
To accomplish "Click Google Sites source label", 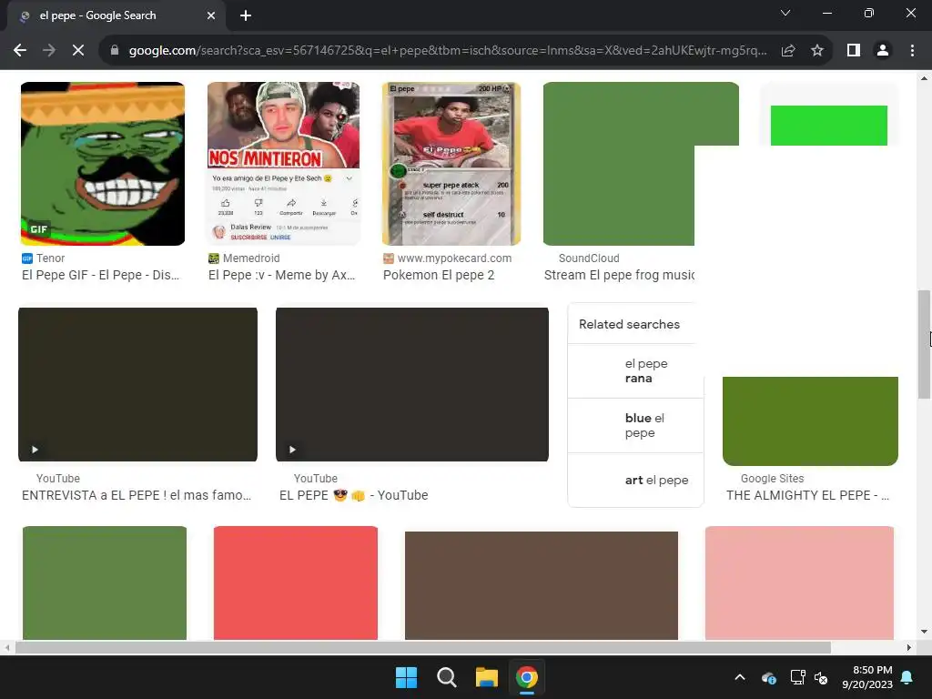I will click(772, 479).
